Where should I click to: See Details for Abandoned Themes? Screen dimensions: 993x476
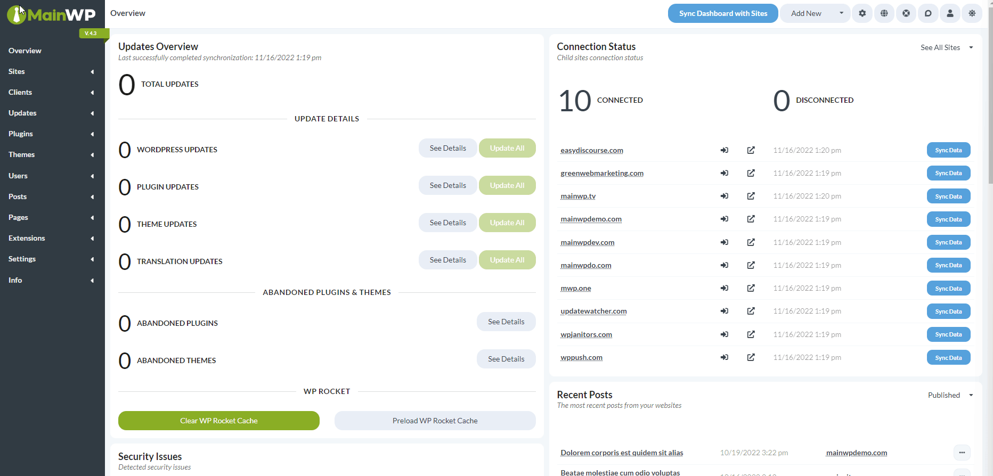click(506, 359)
